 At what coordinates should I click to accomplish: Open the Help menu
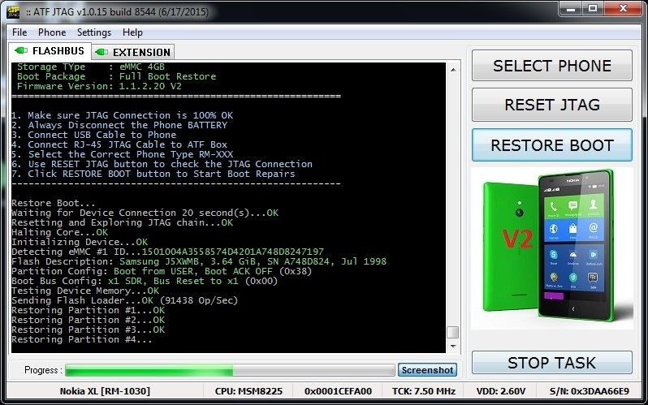[132, 32]
